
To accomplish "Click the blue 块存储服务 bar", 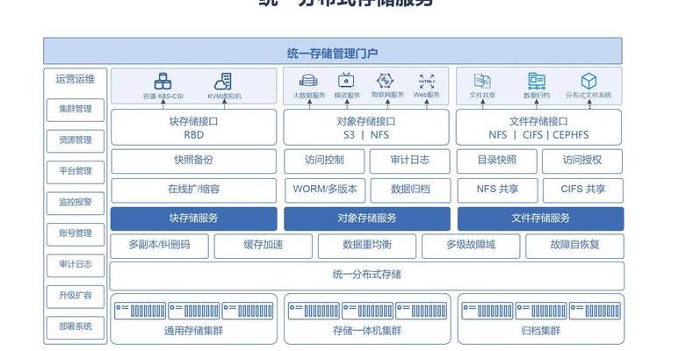I will [x=193, y=218].
